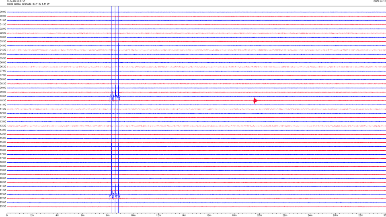This screenshot has height=217, width=386.
Task: Select the 24m axis tick label
Action: (x=310, y=215)
